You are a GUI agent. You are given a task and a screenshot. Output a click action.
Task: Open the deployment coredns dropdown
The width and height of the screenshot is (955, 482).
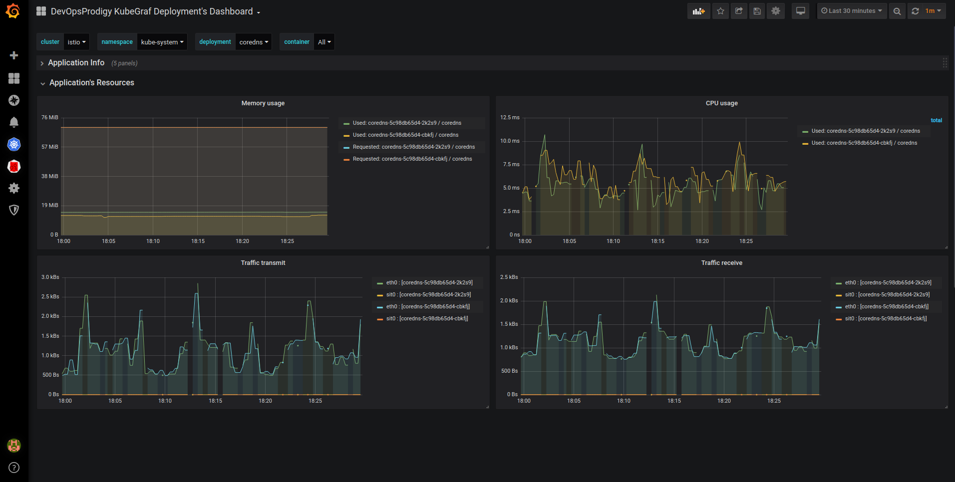pyautogui.click(x=254, y=42)
